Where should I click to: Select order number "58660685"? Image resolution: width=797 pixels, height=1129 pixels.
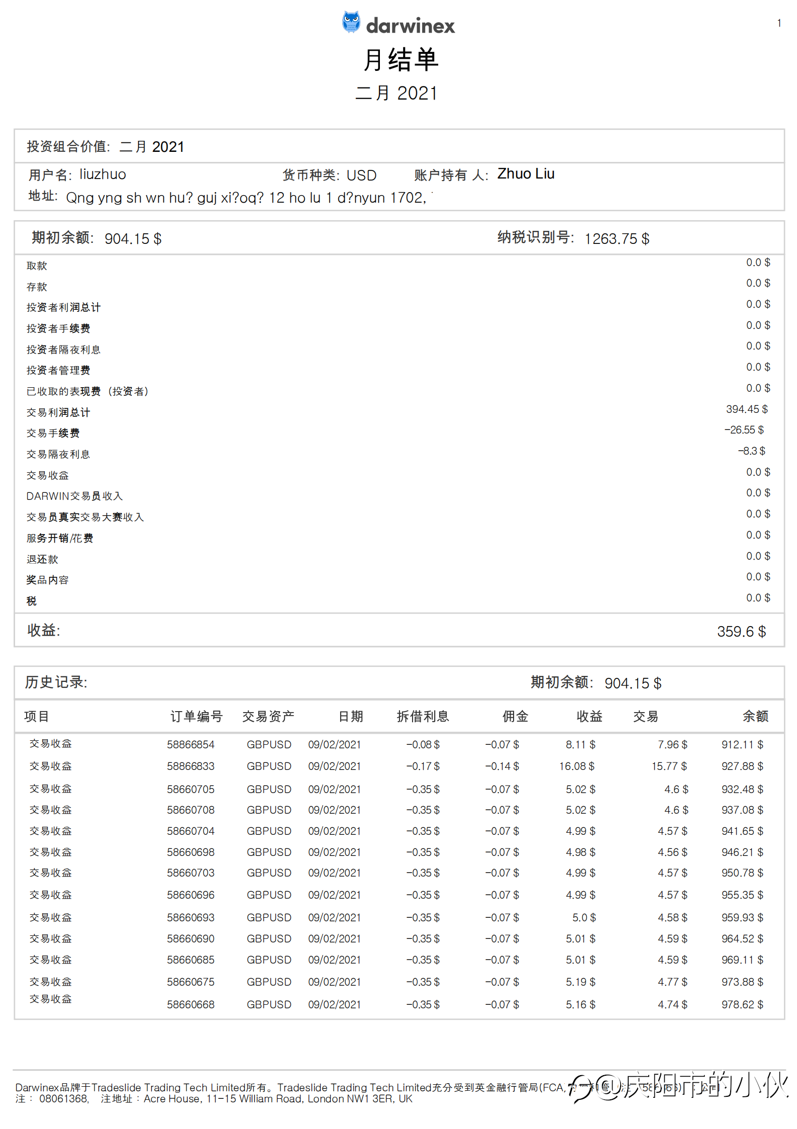[191, 960]
